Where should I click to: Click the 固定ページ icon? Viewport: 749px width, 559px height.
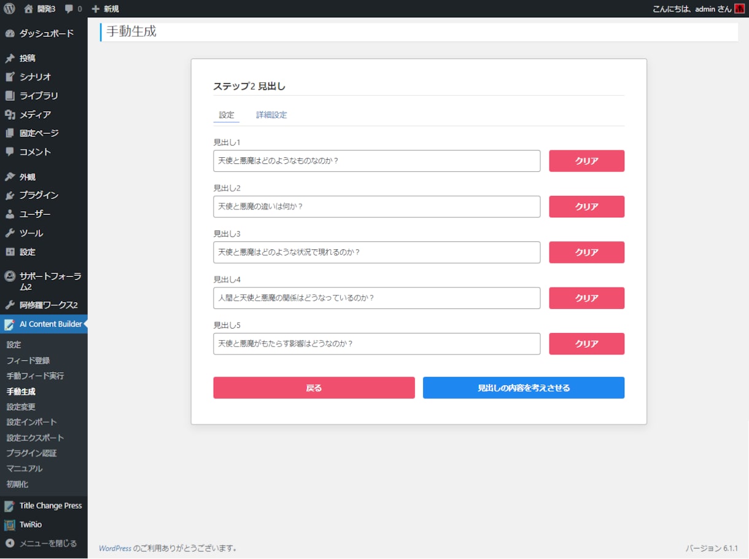tap(10, 133)
